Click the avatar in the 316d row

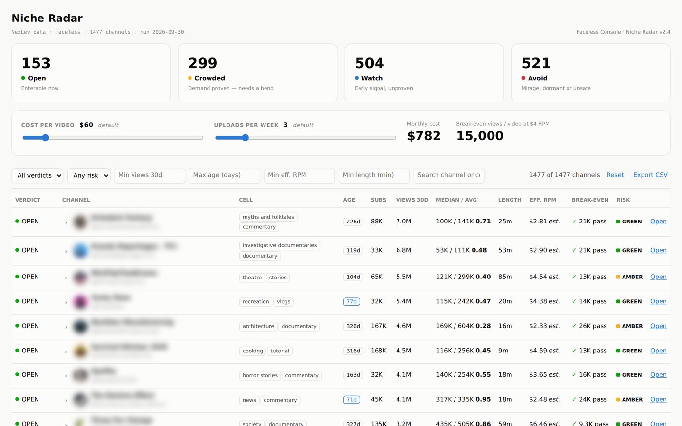[80, 351]
